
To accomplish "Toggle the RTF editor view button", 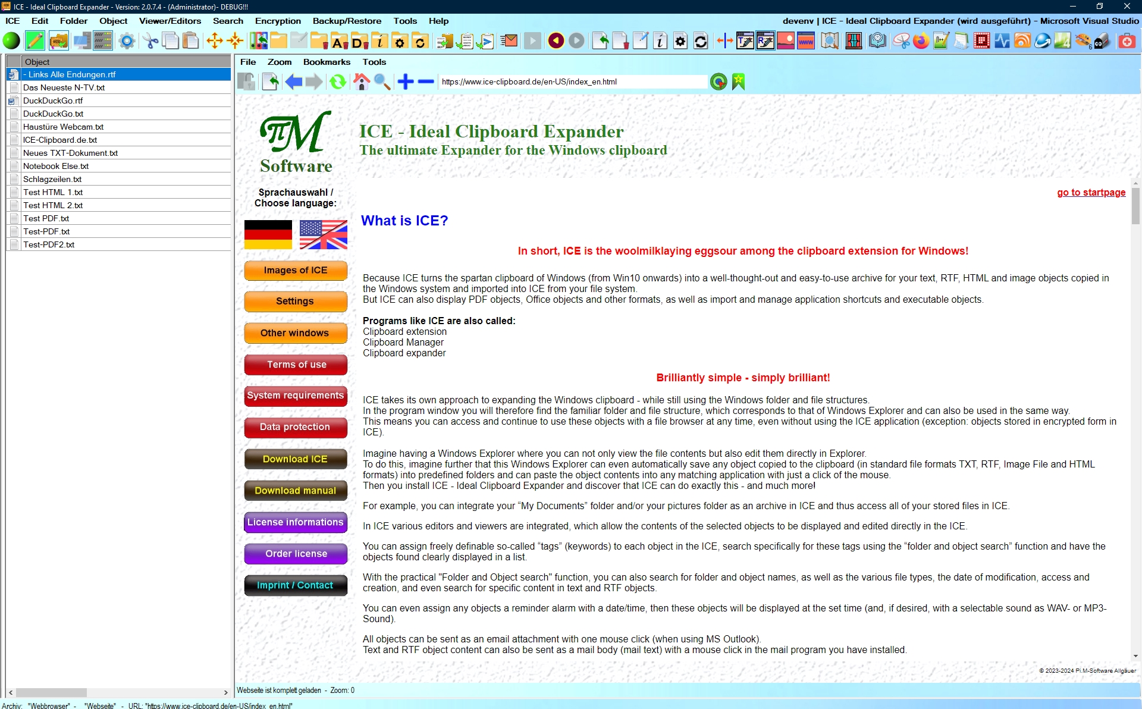I will [765, 41].
